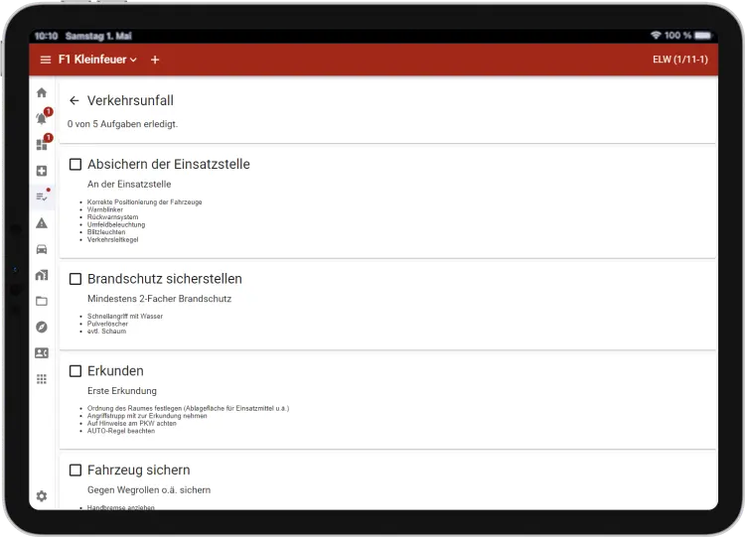Click the Verkehrsunfall heading
This screenshot has width=745, height=537.
(x=131, y=100)
